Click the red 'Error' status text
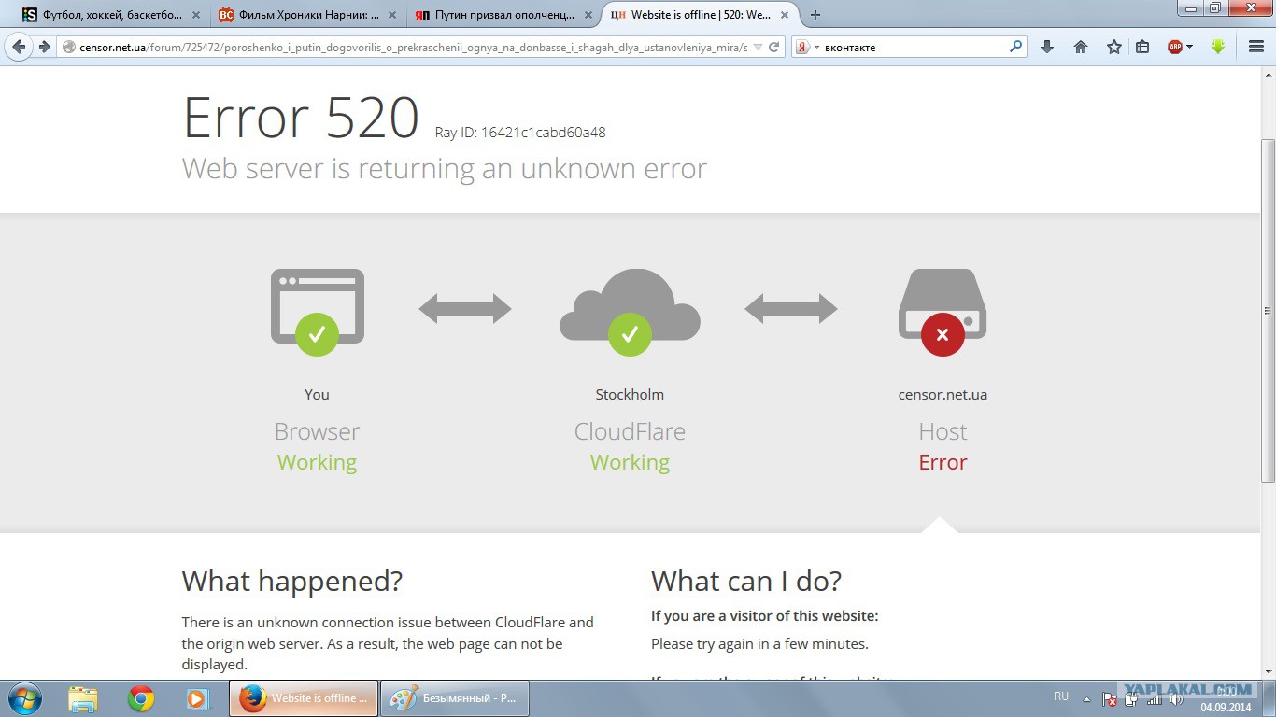Viewport: 1276px width, 717px height. [x=943, y=462]
